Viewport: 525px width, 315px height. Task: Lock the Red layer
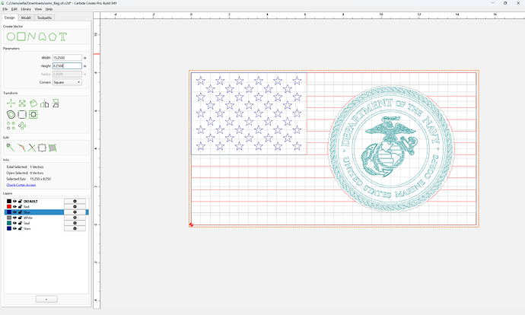point(20,206)
